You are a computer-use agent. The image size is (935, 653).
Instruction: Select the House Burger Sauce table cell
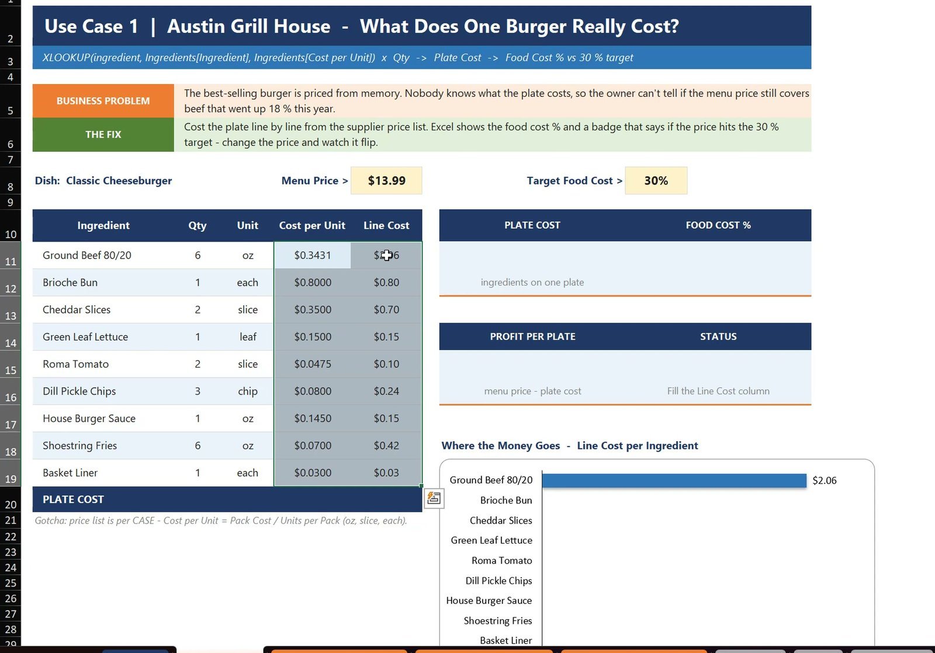click(x=103, y=418)
